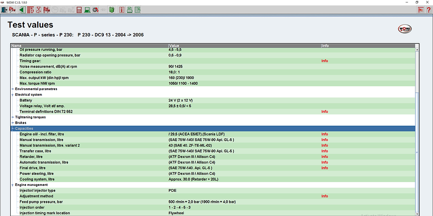Viewport: 433px width, 216px height.
Task: Open Info link for Timing gear
Action: click(325, 61)
